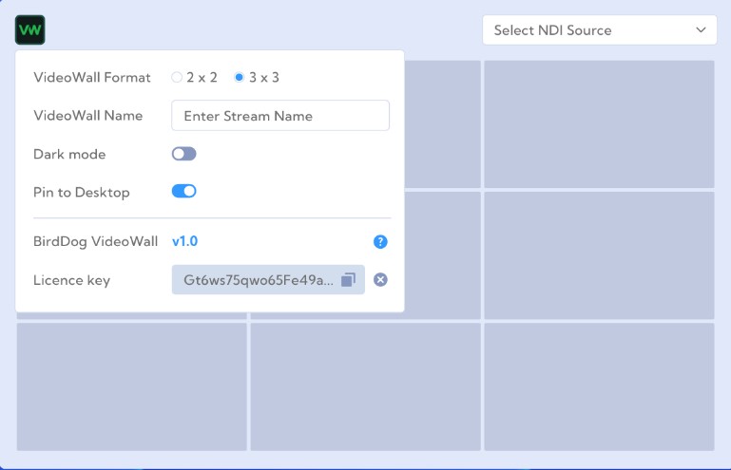Viewport: 731px width, 470px height.
Task: Select the bottom-right video wall cell
Action: tap(599, 386)
